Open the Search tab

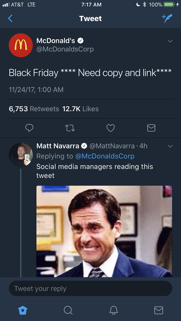(68, 310)
